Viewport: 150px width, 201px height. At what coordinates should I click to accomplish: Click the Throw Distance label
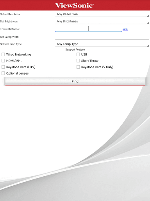coord(10,29)
